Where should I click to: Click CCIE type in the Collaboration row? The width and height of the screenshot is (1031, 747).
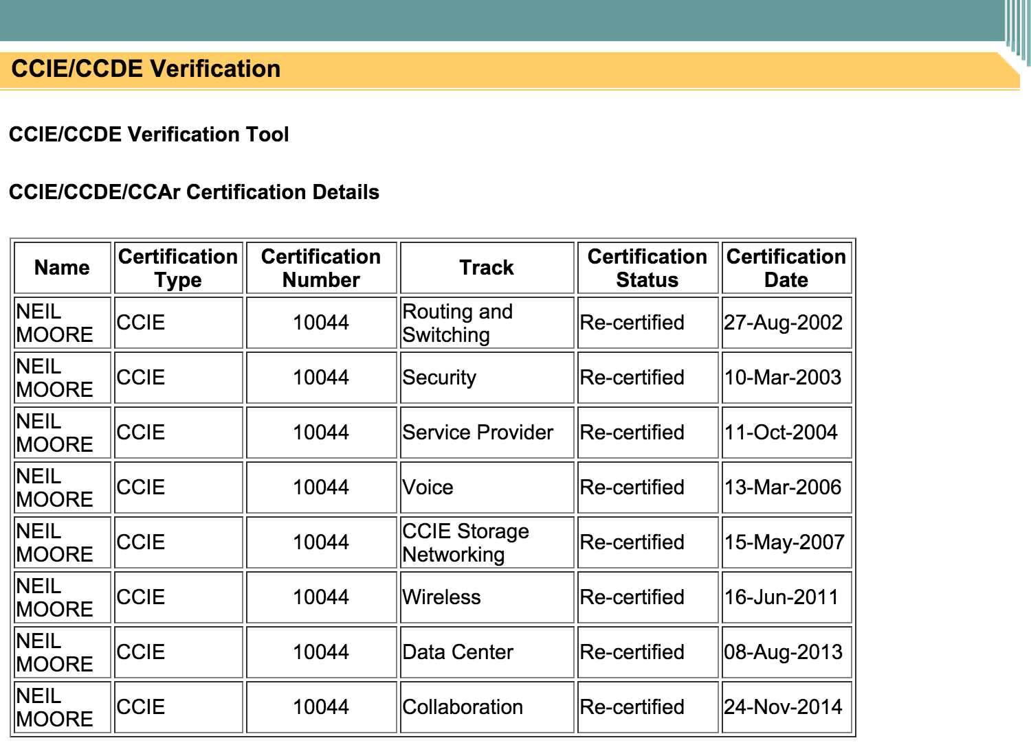coord(141,707)
